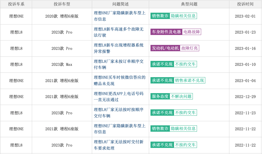Open the 2023-02-01 row's 理想ONE厂家隐瞒新款车型上市信息 link
The width and height of the screenshot is (262, 154).
120,16
